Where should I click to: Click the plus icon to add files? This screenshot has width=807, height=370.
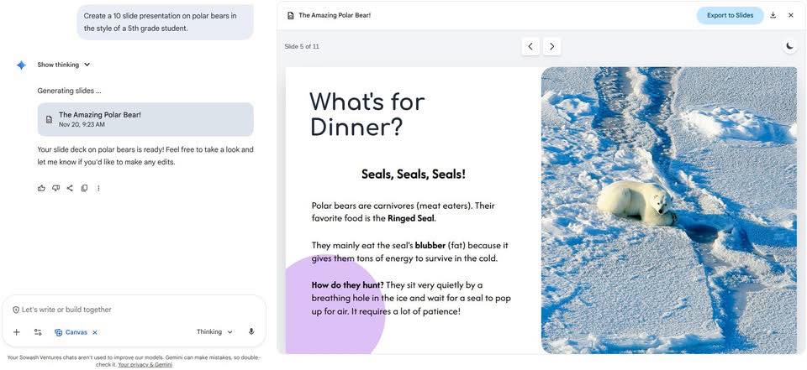coord(17,332)
